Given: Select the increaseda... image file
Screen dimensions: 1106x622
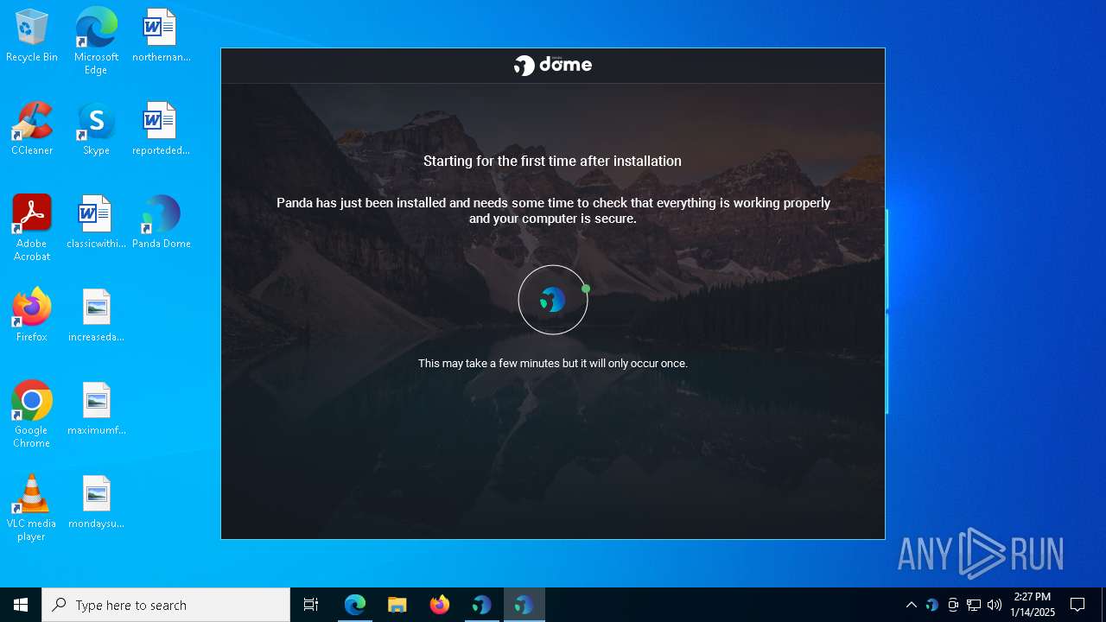Looking at the screenshot, I should pos(96,316).
